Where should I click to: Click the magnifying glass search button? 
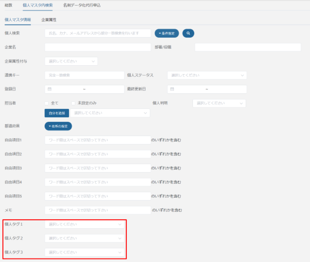188,33
